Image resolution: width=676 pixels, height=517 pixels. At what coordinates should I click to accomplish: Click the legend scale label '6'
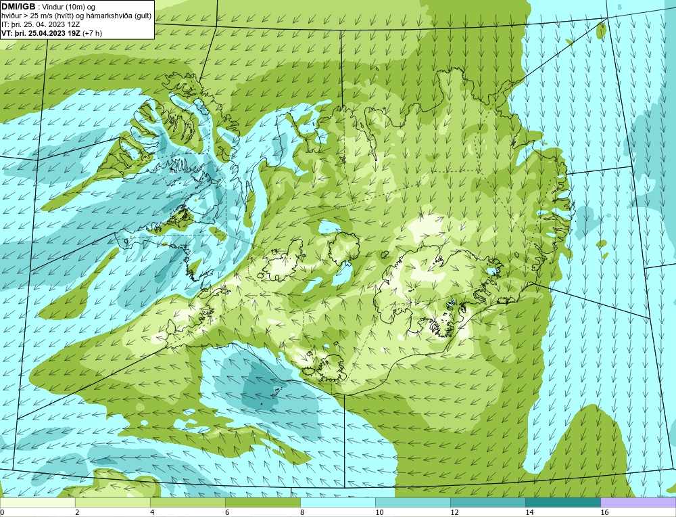227,512
